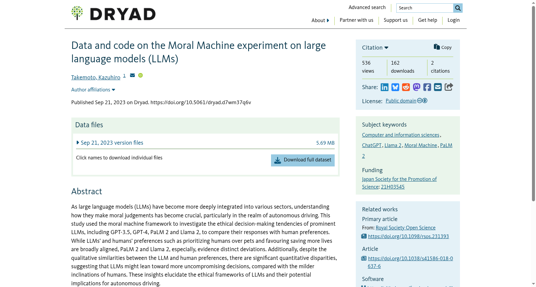Click inside the Search input field
This screenshot has height=287, width=536.
[425, 8]
